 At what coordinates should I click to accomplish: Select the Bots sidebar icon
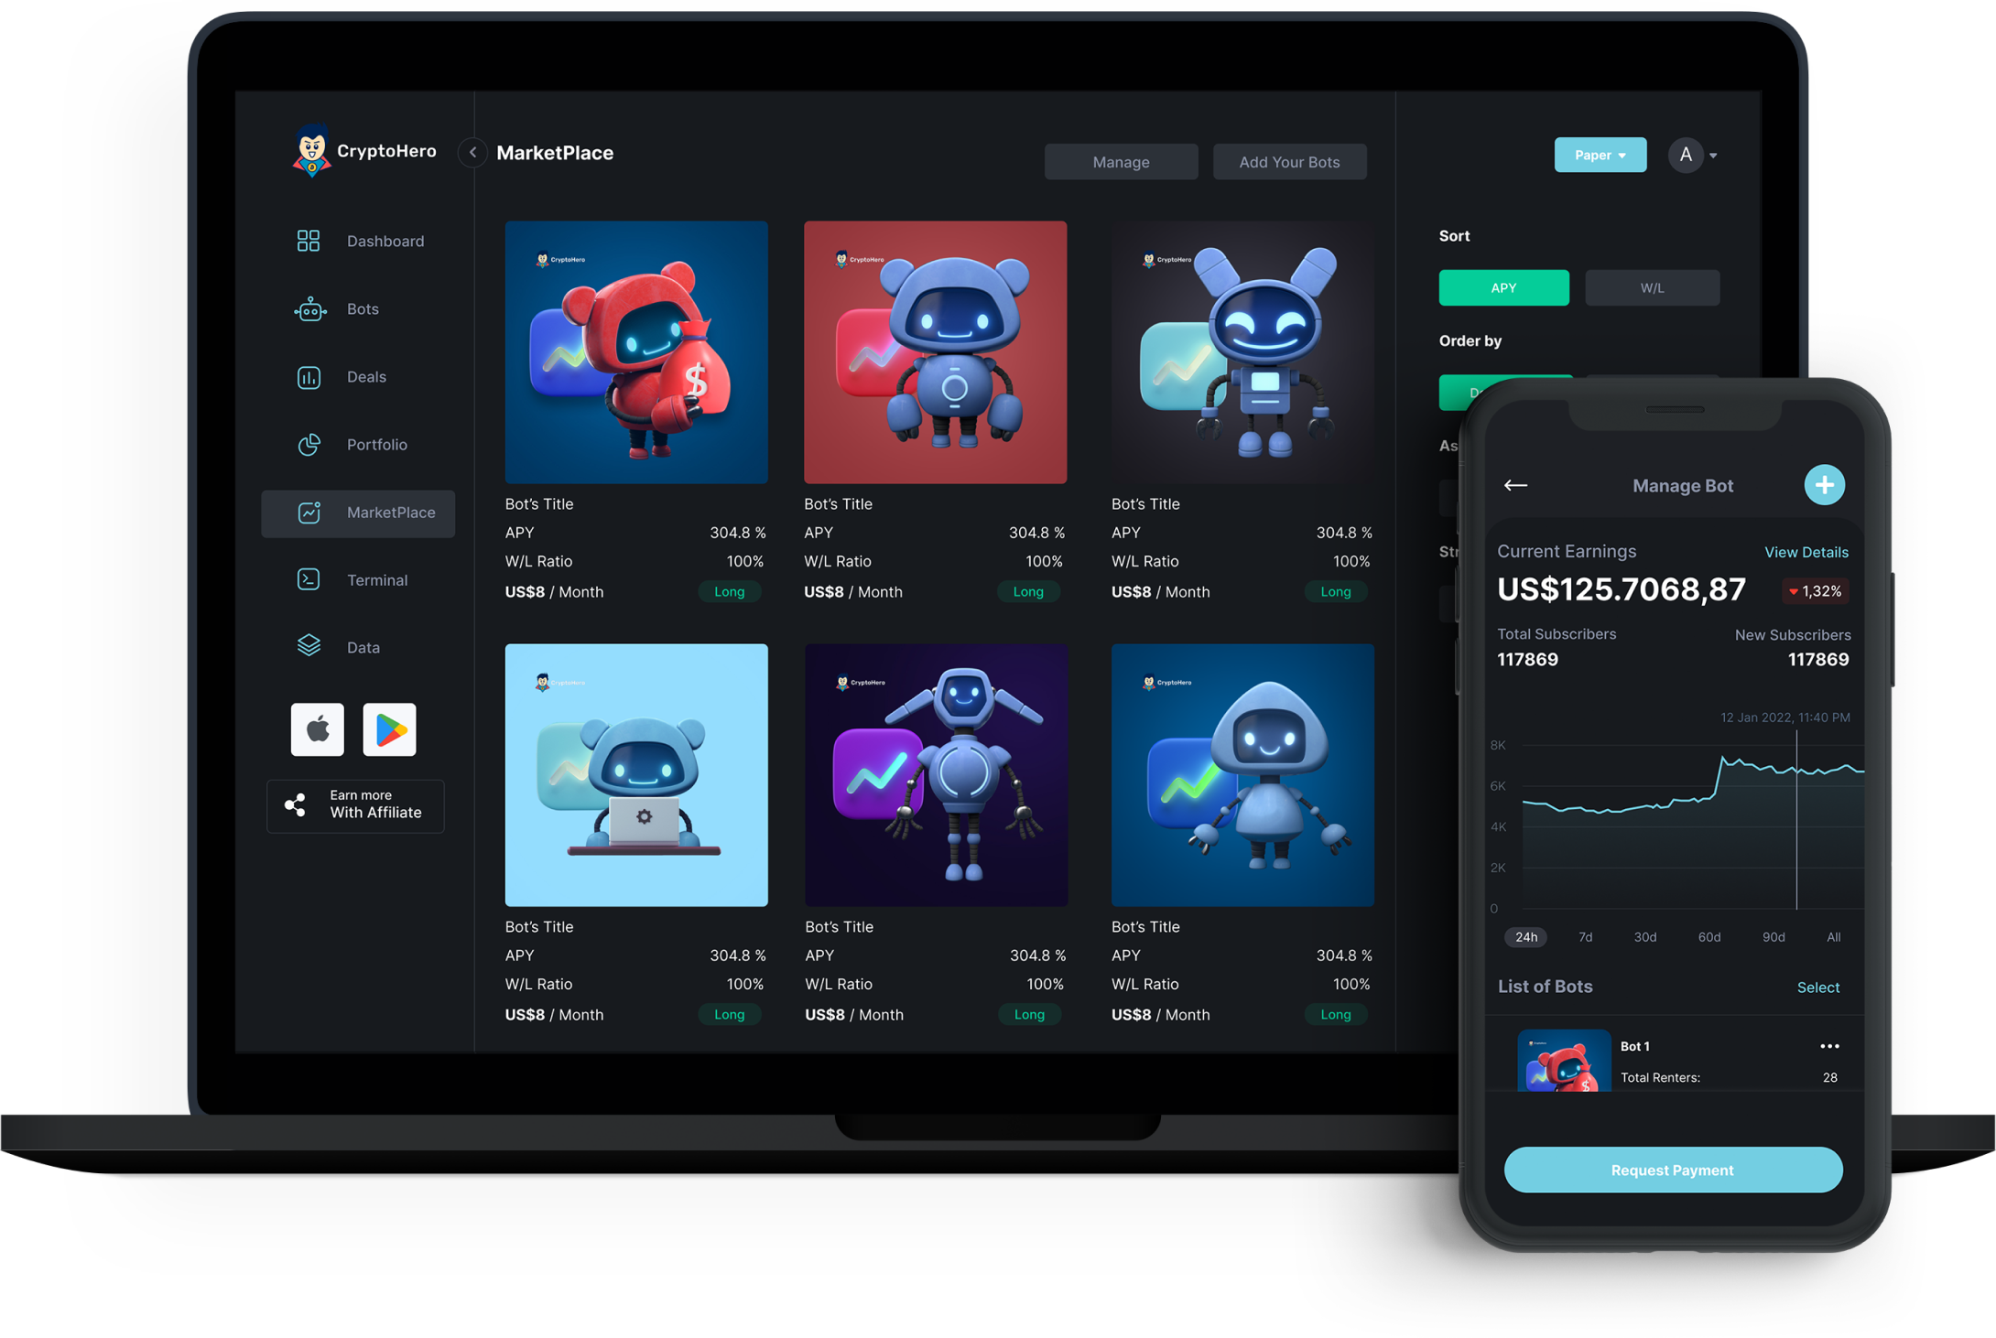pyautogui.click(x=309, y=308)
